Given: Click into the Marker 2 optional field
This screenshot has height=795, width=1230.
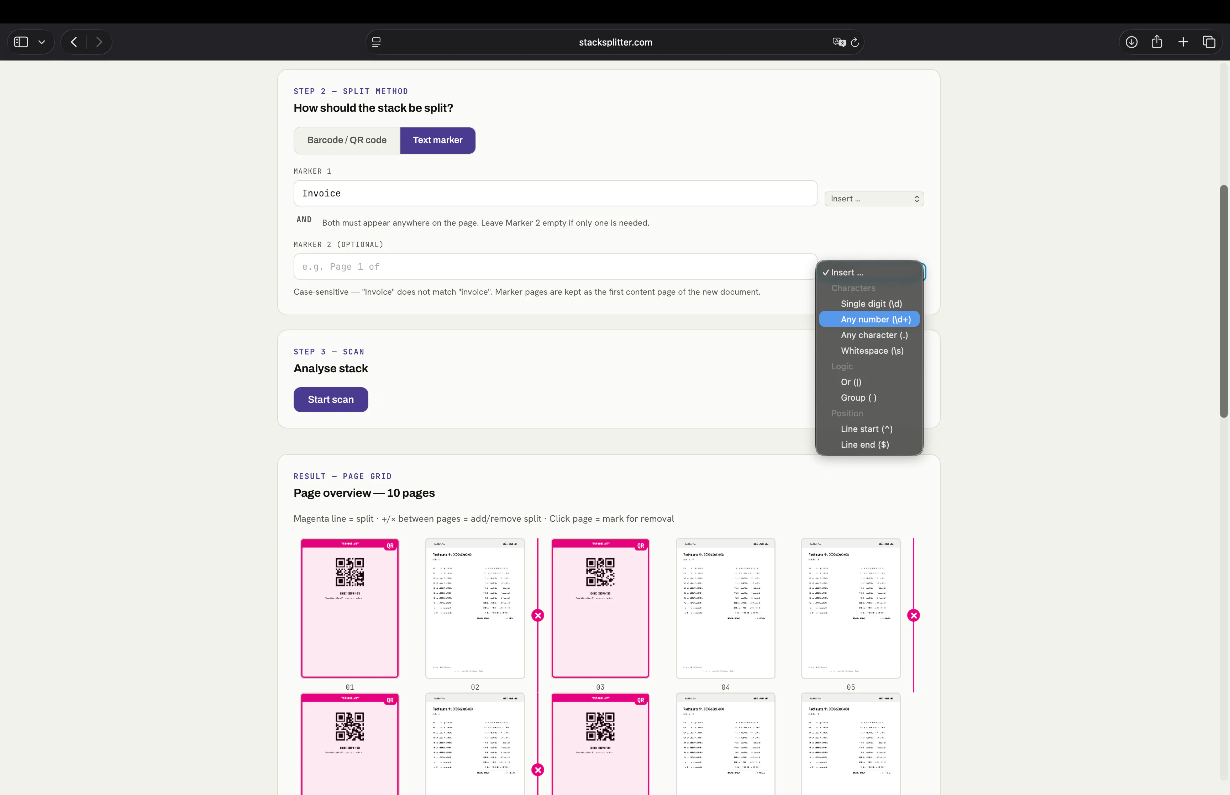Looking at the screenshot, I should (555, 267).
